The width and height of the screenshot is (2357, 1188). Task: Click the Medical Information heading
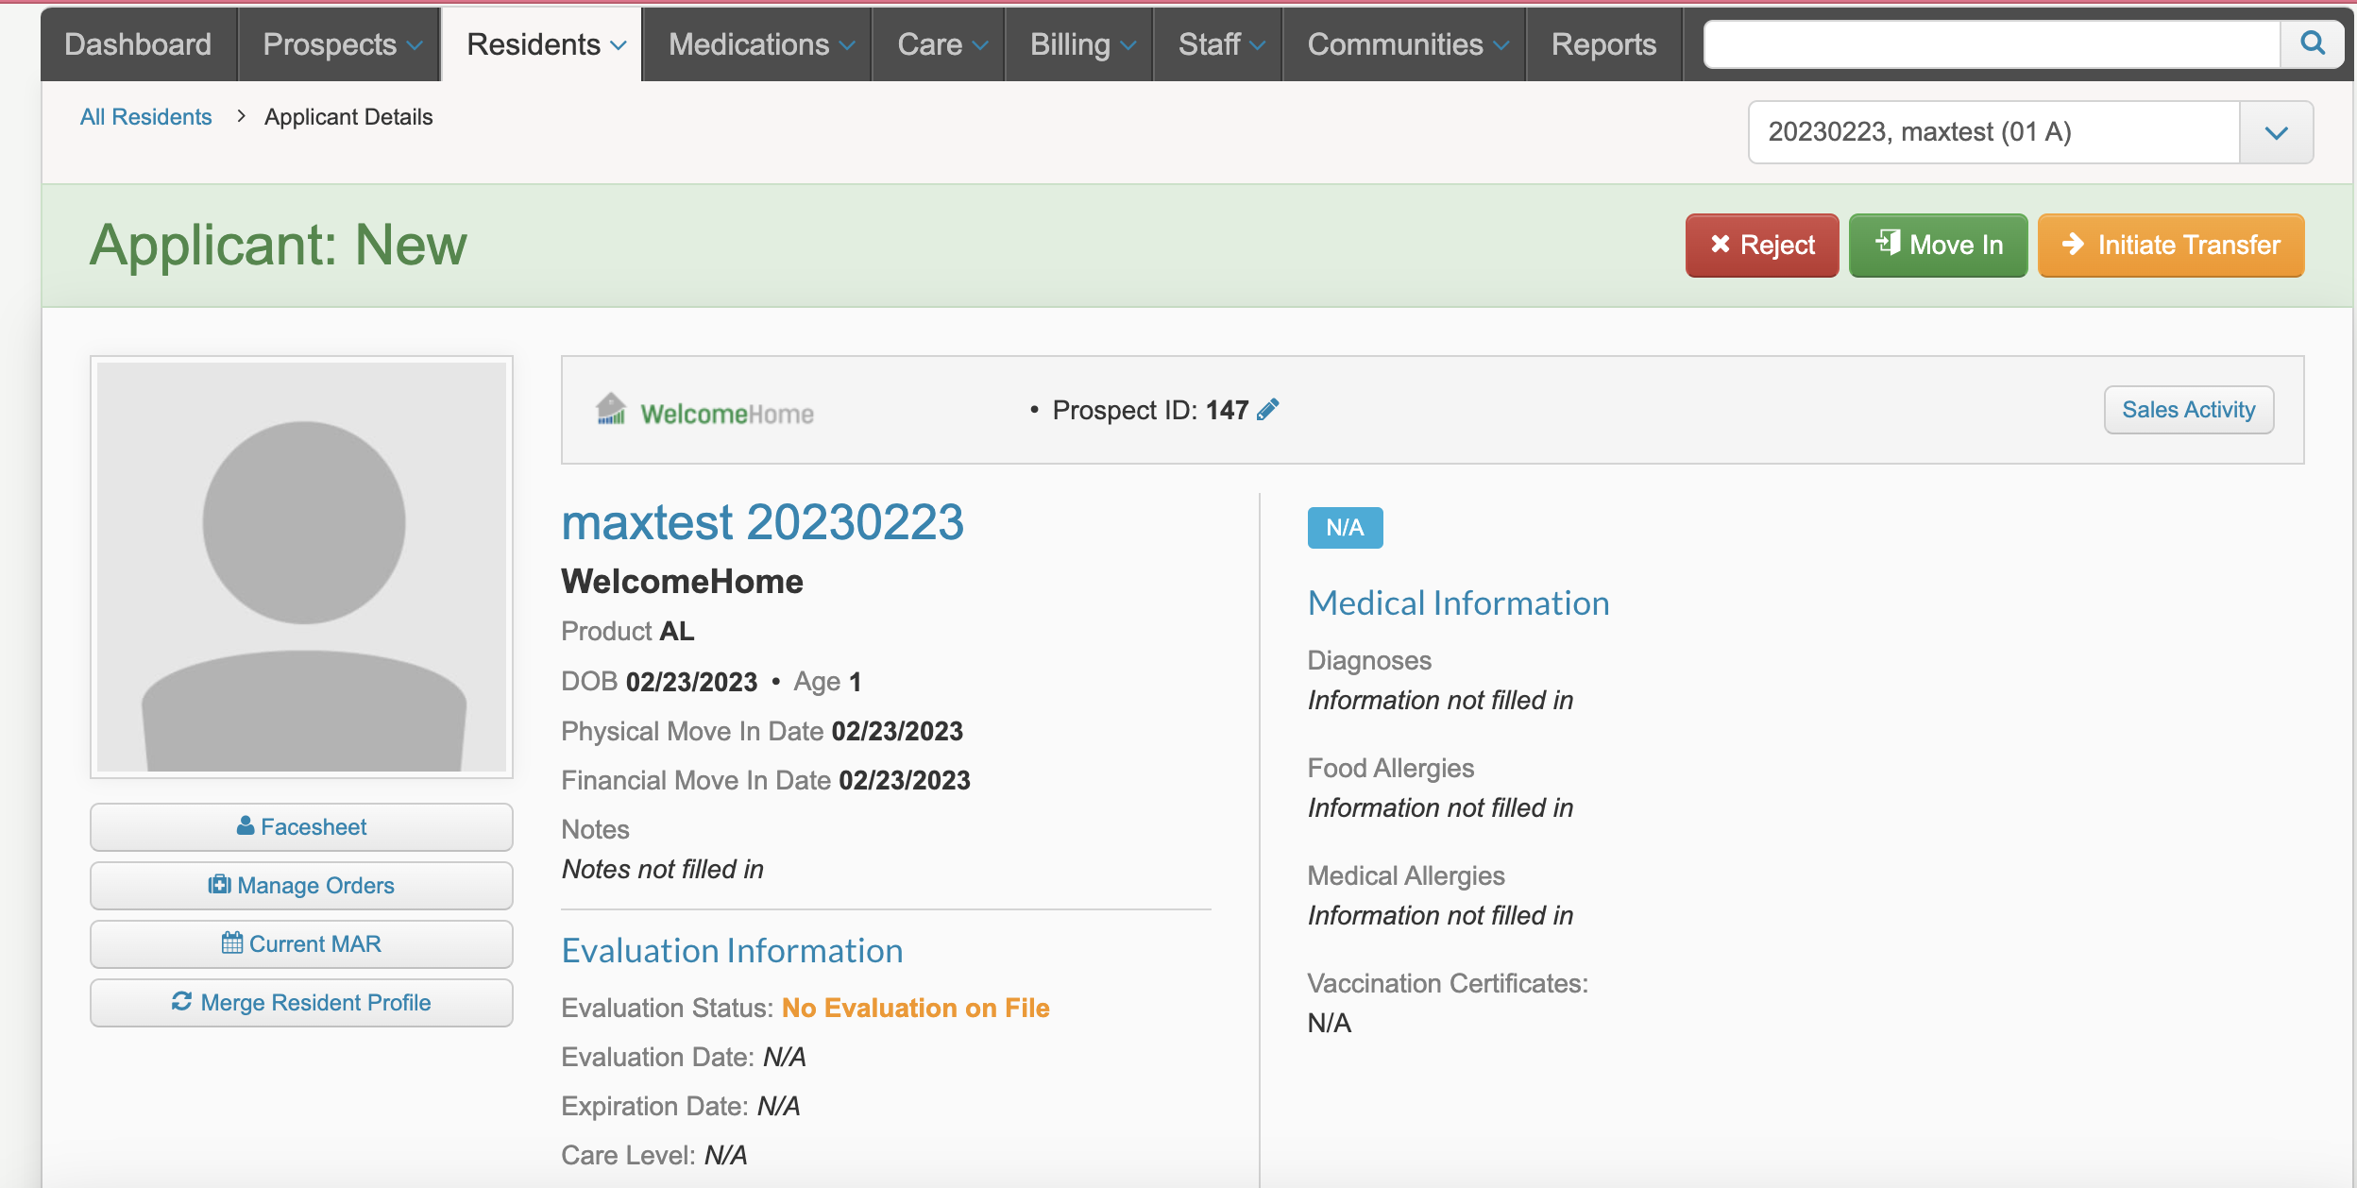click(1458, 602)
